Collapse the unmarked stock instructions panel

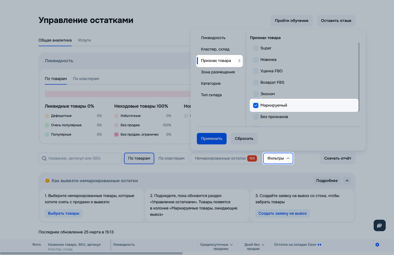pyautogui.click(x=347, y=181)
